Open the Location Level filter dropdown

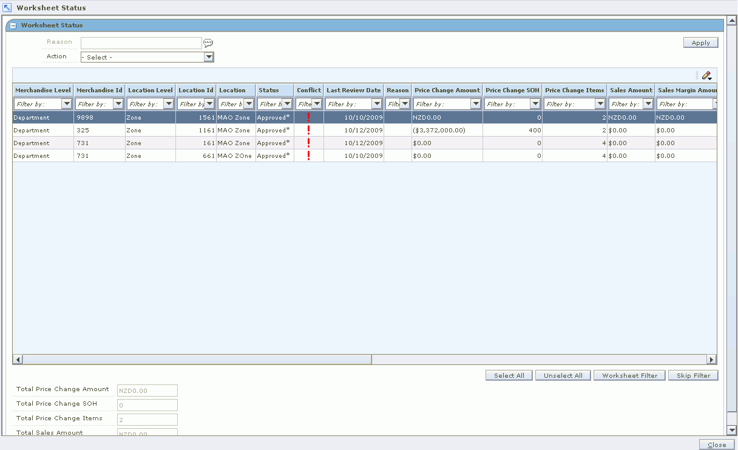[x=169, y=104]
